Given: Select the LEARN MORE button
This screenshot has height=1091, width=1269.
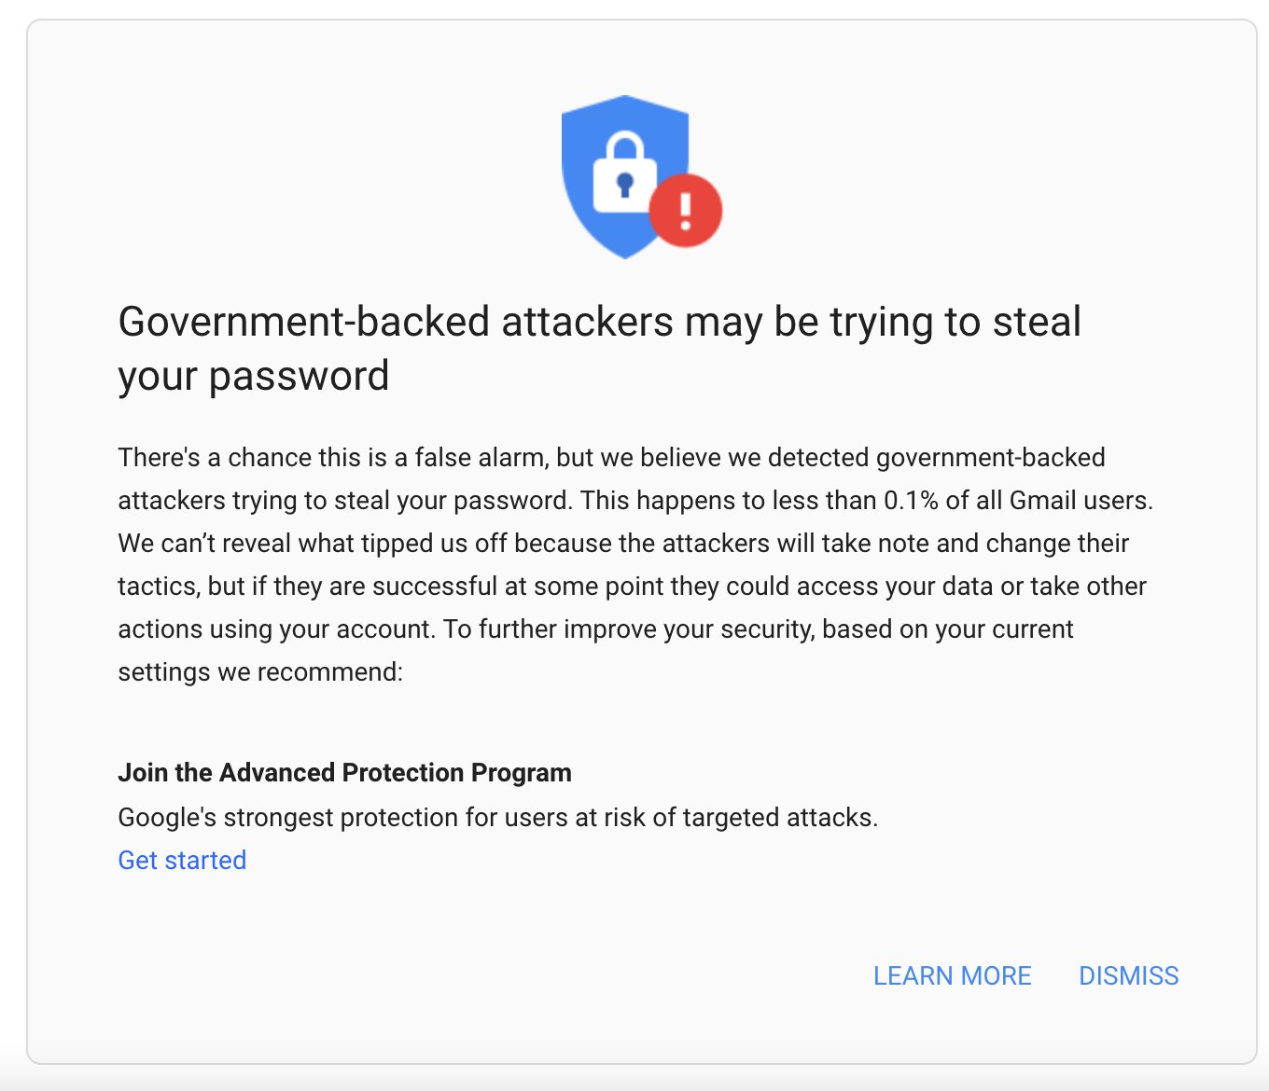Looking at the screenshot, I should (952, 975).
